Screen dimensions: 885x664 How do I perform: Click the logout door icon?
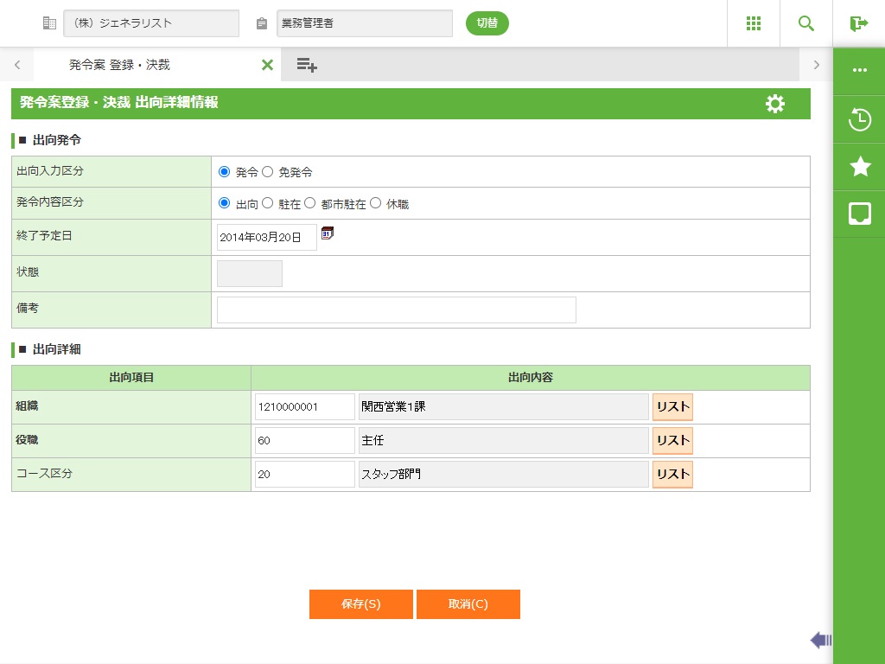[859, 23]
